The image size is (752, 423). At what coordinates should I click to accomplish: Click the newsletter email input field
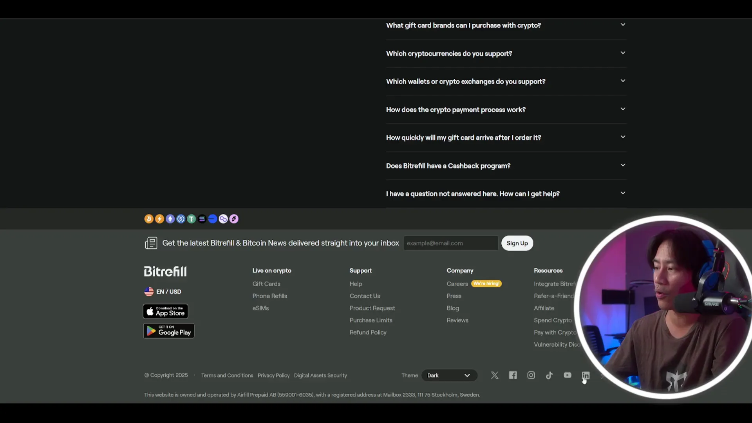tap(451, 243)
